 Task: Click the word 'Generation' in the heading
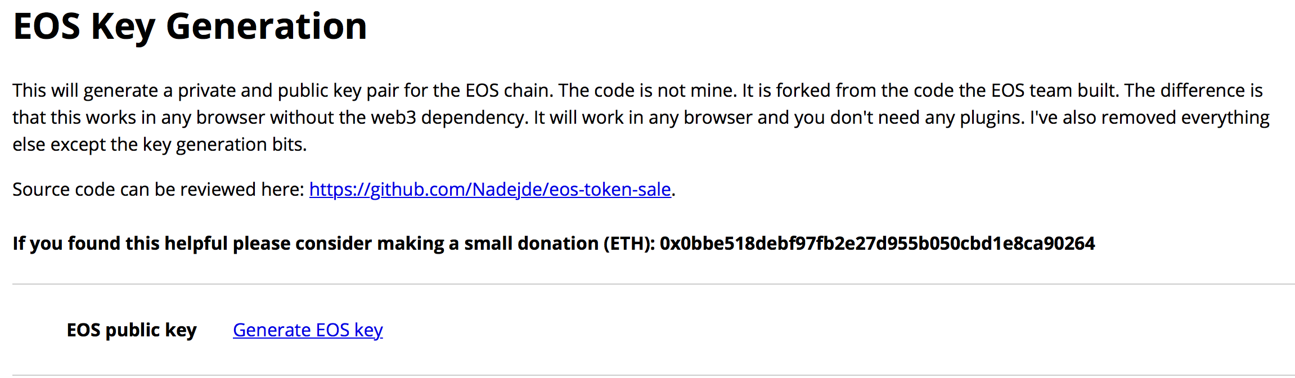[x=266, y=26]
